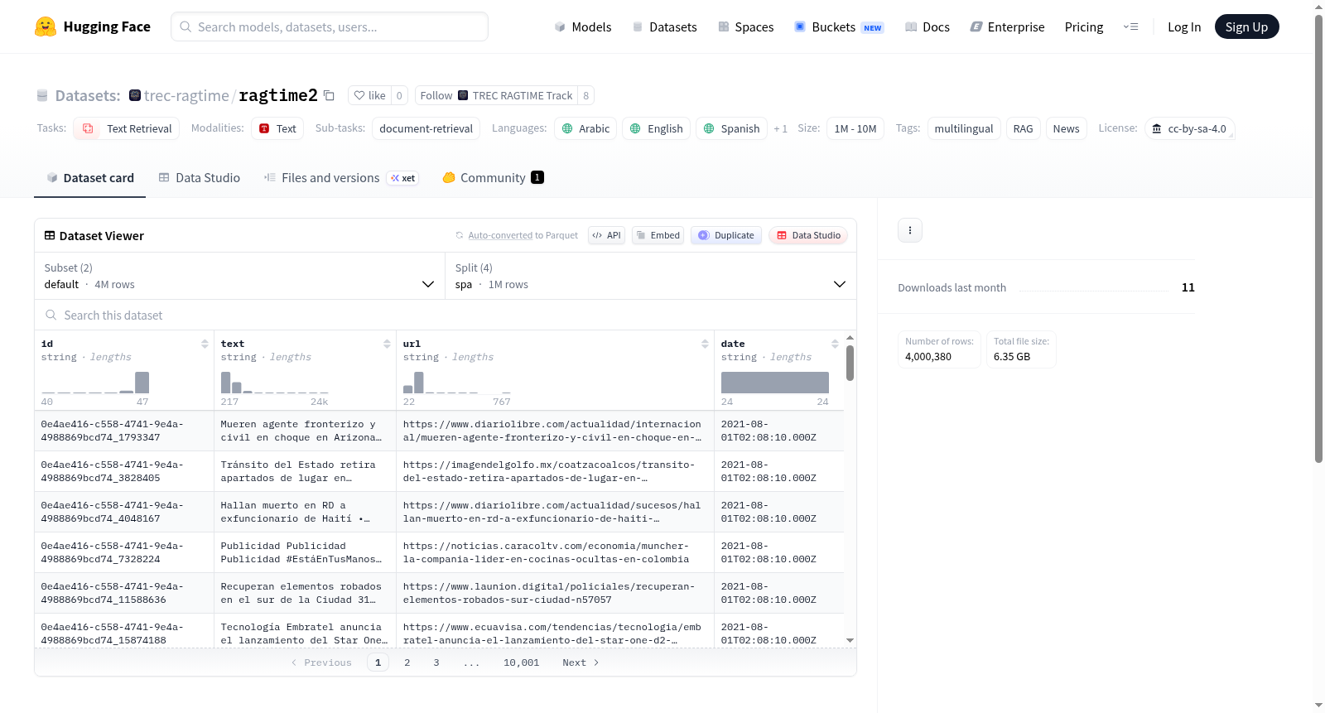The height and width of the screenshot is (713, 1325).
Task: Click the dataset table vertical scrollbar thumb
Action: 850,363
